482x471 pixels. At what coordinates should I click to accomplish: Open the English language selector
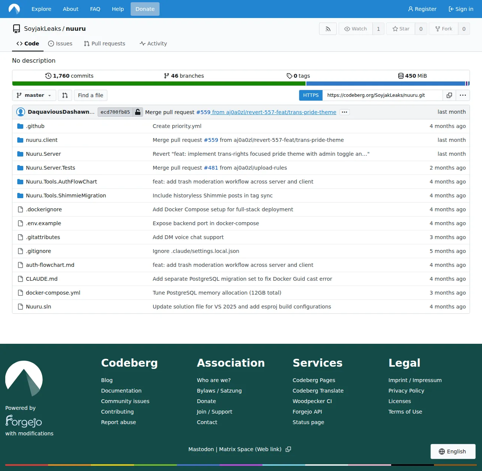453,451
